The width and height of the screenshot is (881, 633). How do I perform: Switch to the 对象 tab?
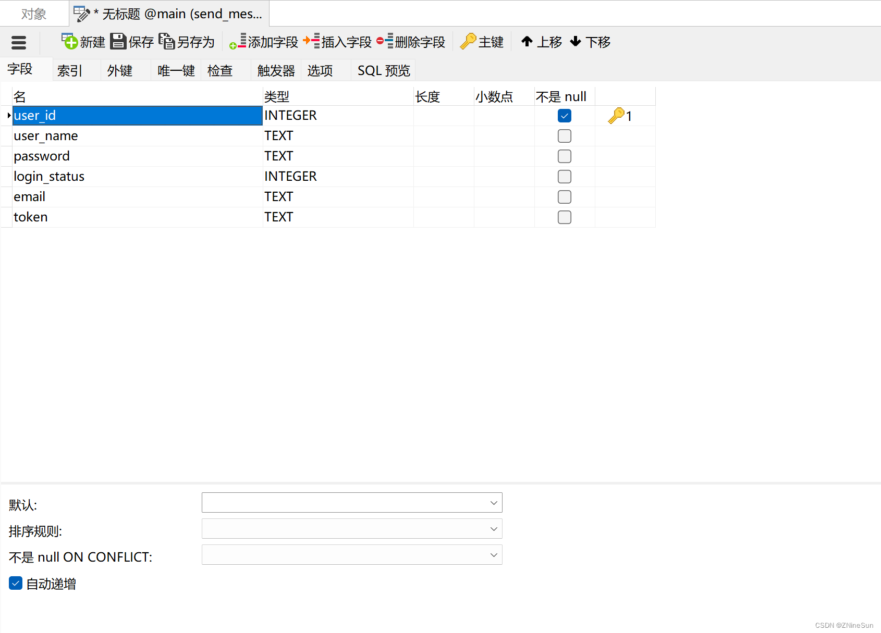click(x=34, y=14)
